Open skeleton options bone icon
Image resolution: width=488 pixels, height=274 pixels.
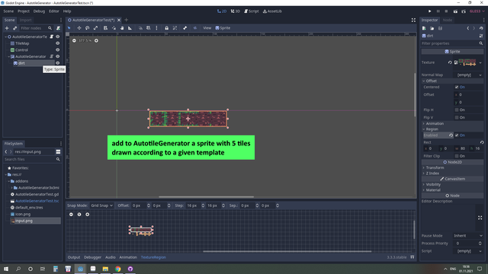[x=185, y=28]
